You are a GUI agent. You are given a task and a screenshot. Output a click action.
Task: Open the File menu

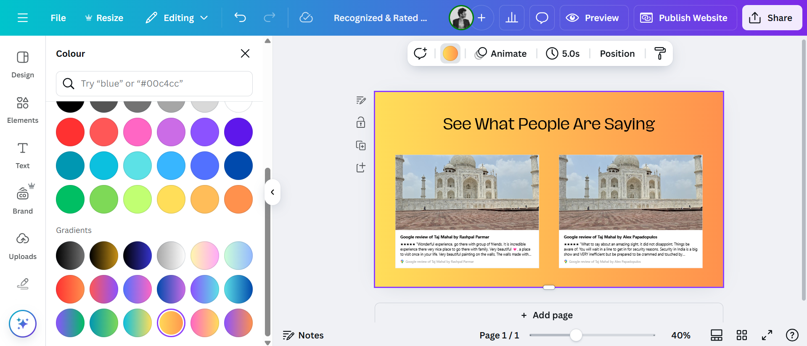coord(58,18)
